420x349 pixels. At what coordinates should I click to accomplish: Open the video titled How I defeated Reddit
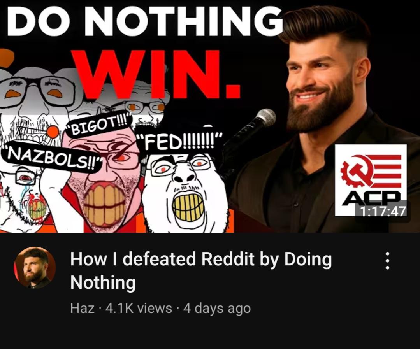(x=201, y=270)
